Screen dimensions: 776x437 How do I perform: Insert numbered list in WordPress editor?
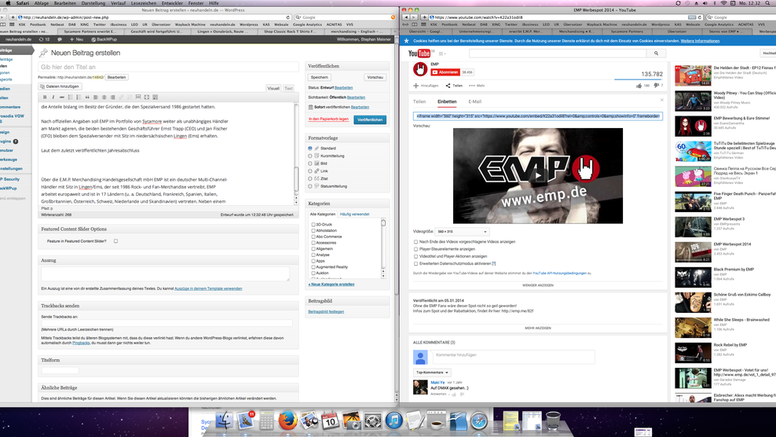[x=79, y=97]
